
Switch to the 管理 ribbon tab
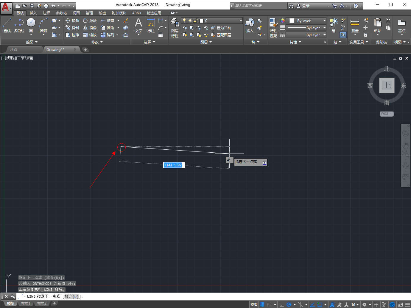coord(89,13)
